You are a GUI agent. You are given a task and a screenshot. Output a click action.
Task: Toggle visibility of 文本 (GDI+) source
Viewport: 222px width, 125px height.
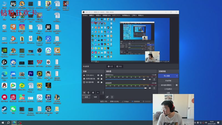[x=98, y=75]
